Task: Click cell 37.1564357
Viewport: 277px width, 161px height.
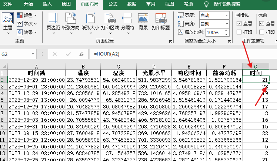Action: point(119,153)
